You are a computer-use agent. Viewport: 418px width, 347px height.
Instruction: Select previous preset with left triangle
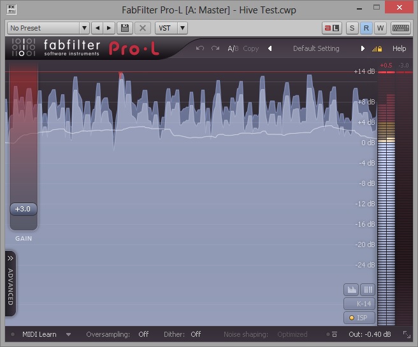coord(270,48)
